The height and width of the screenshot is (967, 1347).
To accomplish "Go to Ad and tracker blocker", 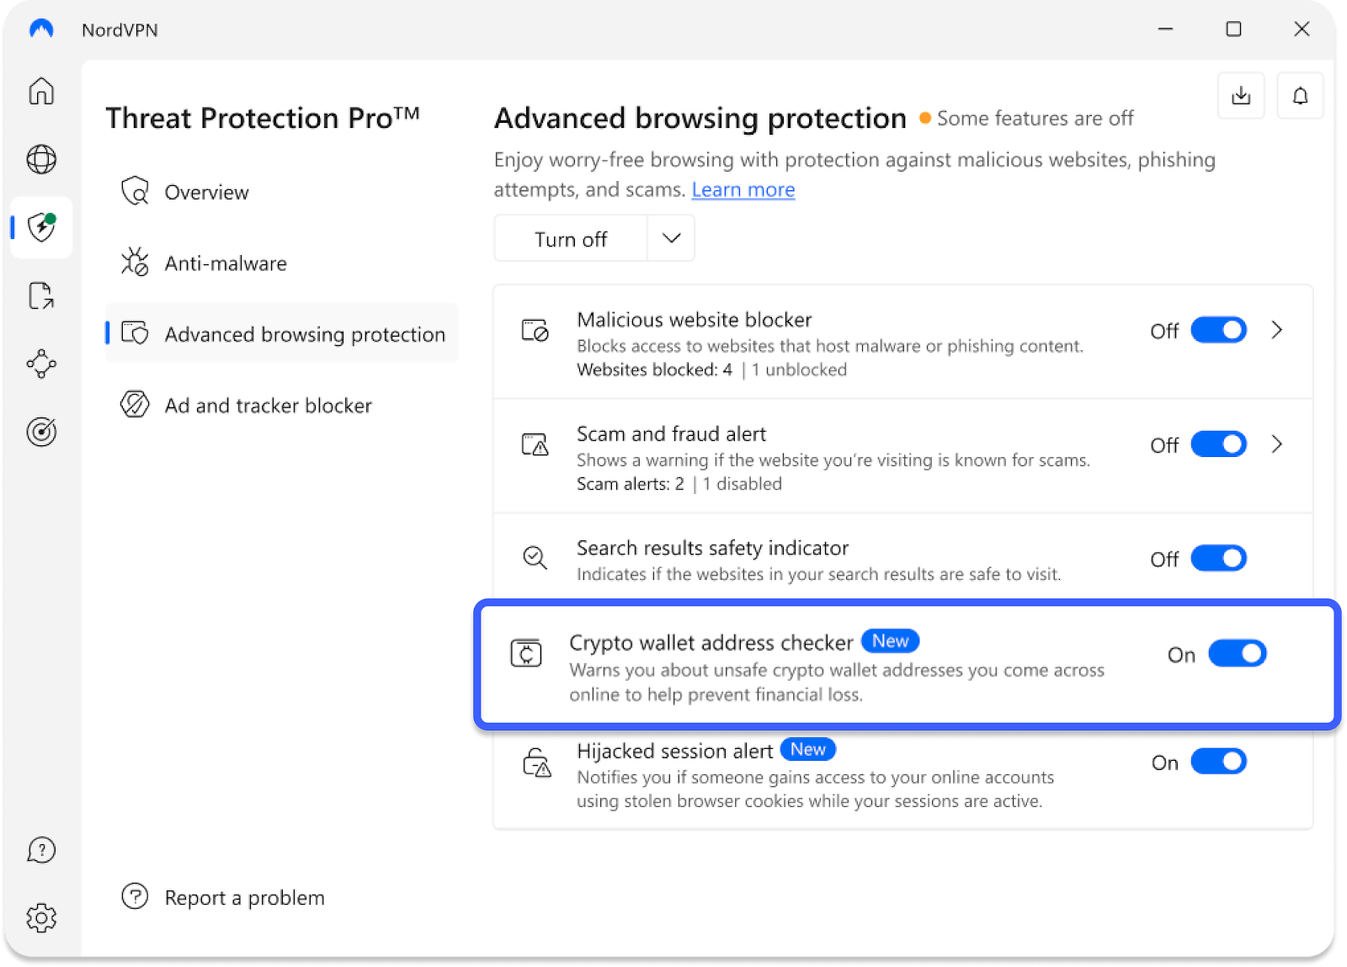I will click(268, 406).
